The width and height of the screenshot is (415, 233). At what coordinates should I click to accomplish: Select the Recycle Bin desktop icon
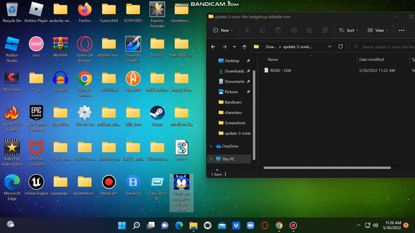12,12
